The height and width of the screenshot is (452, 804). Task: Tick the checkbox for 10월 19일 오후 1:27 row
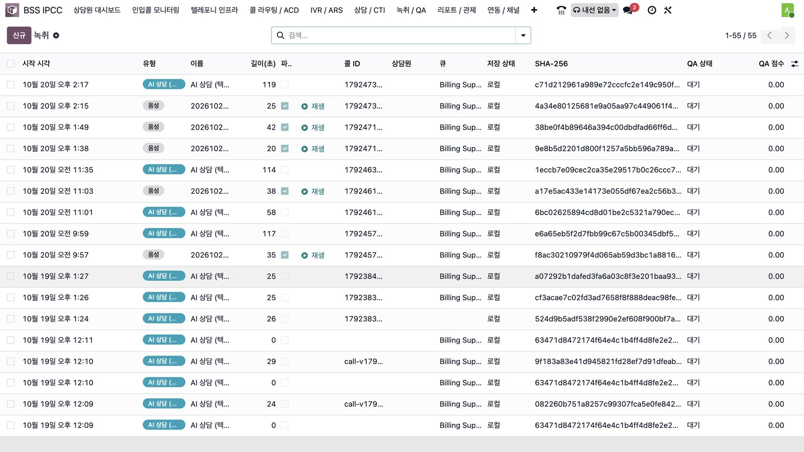[x=11, y=276]
